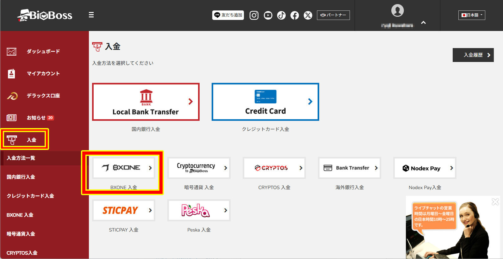Open the YouTube channel icon

point(268,15)
